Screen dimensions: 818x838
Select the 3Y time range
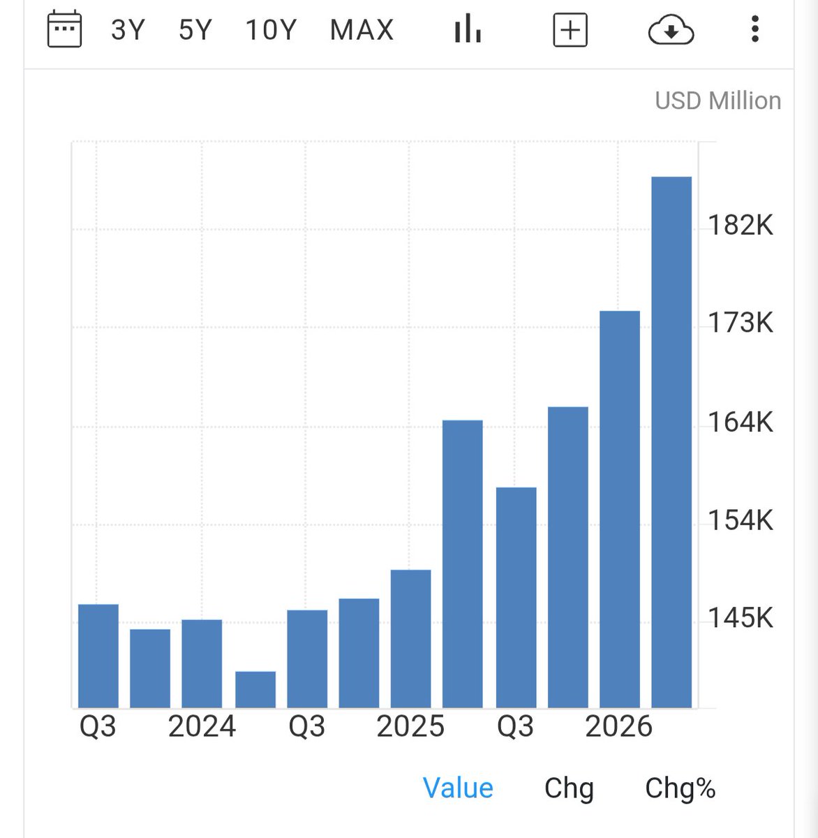pyautogui.click(x=128, y=30)
